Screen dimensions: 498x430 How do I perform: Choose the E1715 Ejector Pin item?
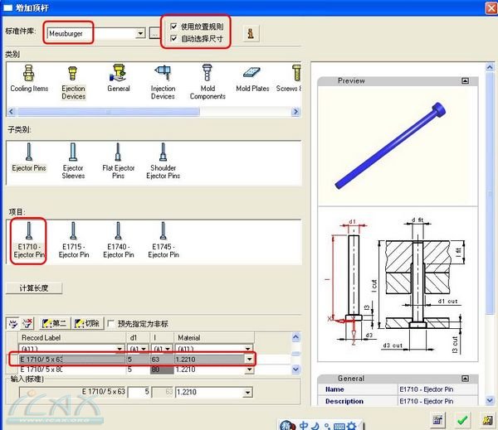(73, 239)
